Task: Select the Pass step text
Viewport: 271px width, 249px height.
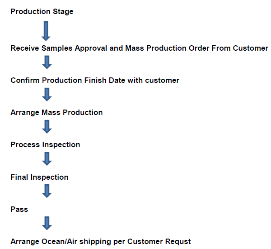Action: (x=19, y=209)
